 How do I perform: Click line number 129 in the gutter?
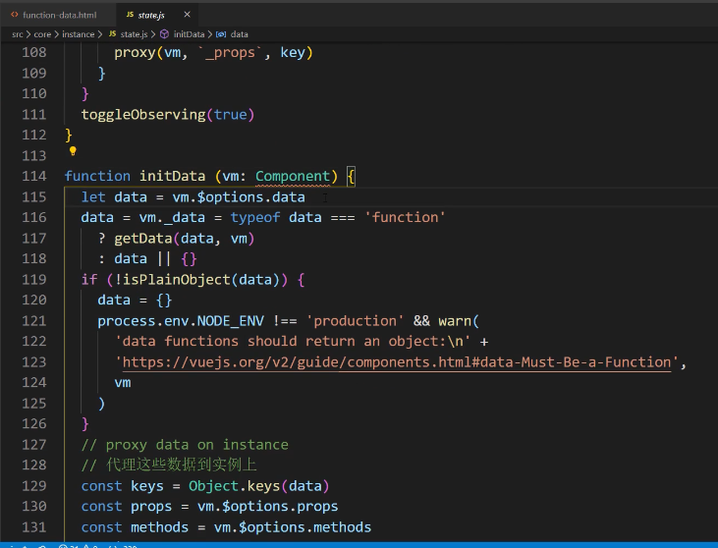34,486
